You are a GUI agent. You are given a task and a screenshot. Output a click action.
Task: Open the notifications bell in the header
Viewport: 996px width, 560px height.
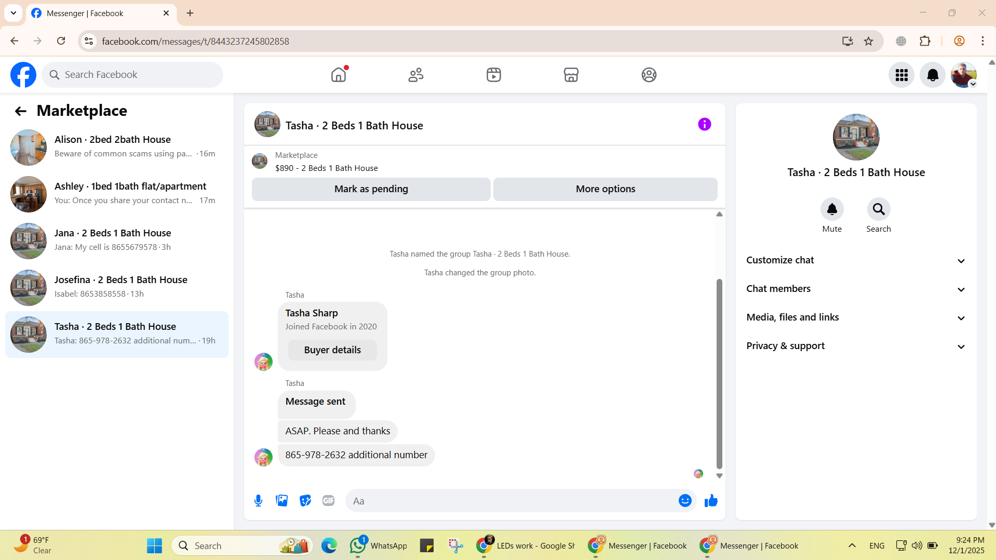933,75
